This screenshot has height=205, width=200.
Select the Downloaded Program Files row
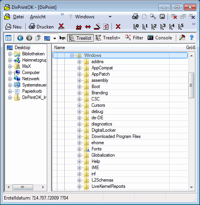click(x=120, y=136)
